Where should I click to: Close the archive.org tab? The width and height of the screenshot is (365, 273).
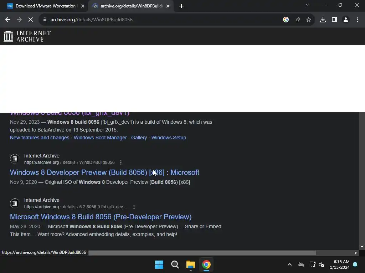pyautogui.click(x=168, y=6)
